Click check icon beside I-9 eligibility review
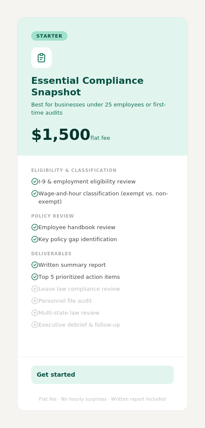 (x=35, y=182)
